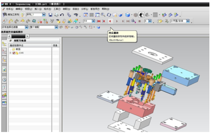The image size is (212, 135).
Task: Open the 编辑 (Edit) menu
Action: pyautogui.click(x=19, y=9)
